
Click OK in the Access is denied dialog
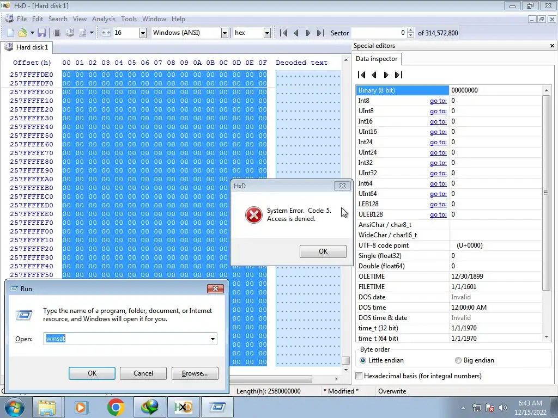tap(323, 251)
